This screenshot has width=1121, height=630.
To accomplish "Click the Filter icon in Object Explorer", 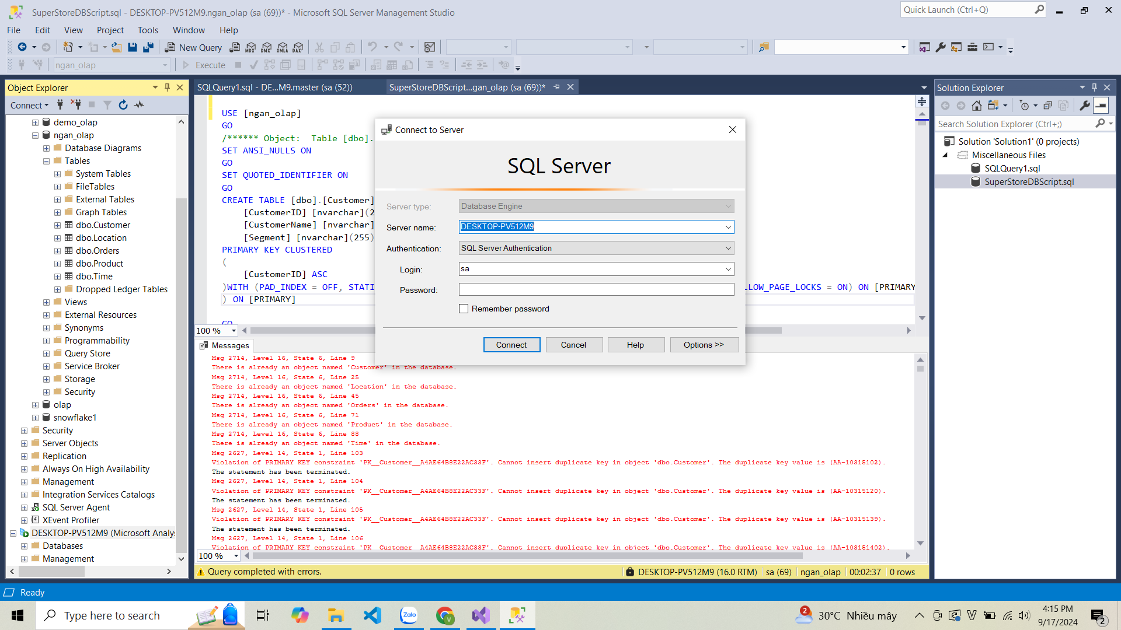I will 107,105.
